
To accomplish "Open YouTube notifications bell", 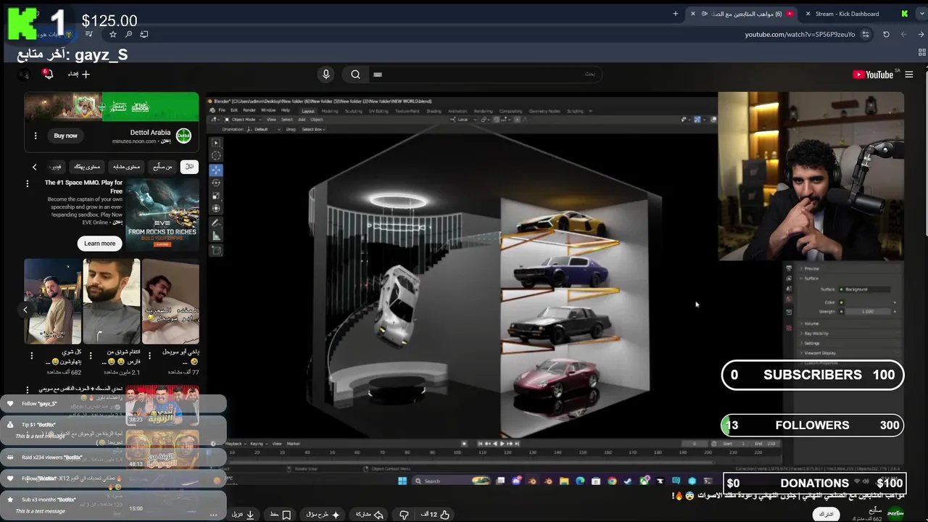I will [49, 74].
